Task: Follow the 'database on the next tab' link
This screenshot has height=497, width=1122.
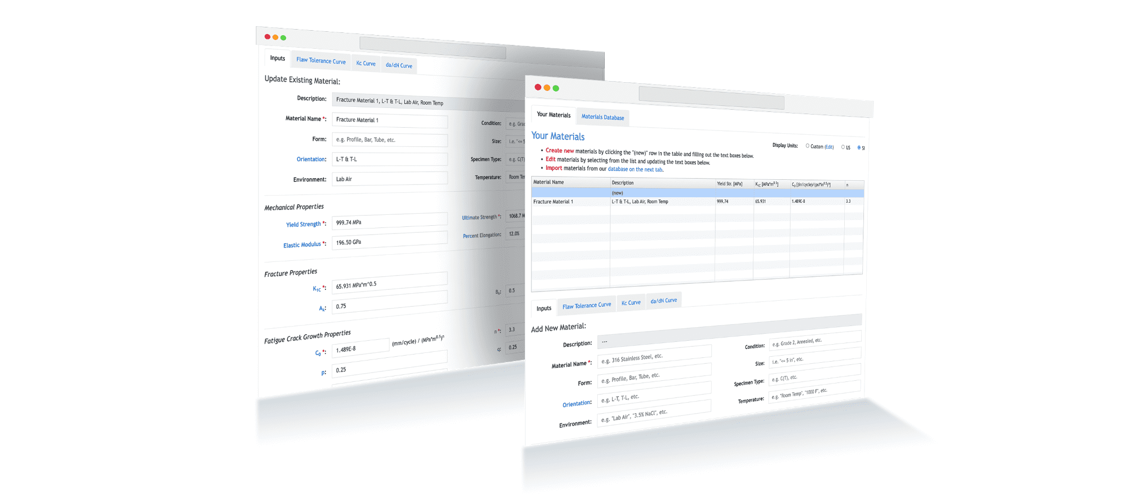Action: click(x=635, y=169)
